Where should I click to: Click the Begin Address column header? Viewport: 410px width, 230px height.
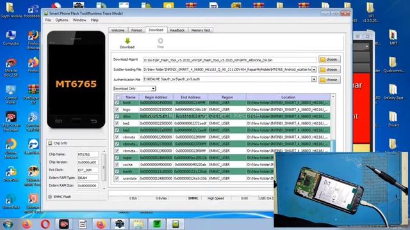coord(156,97)
